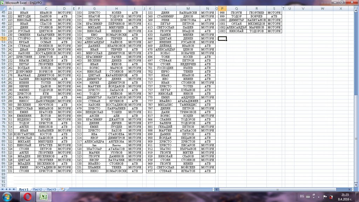
Task: Select the cell containing ДЖАНТОВ
Action: (x=116, y=119)
